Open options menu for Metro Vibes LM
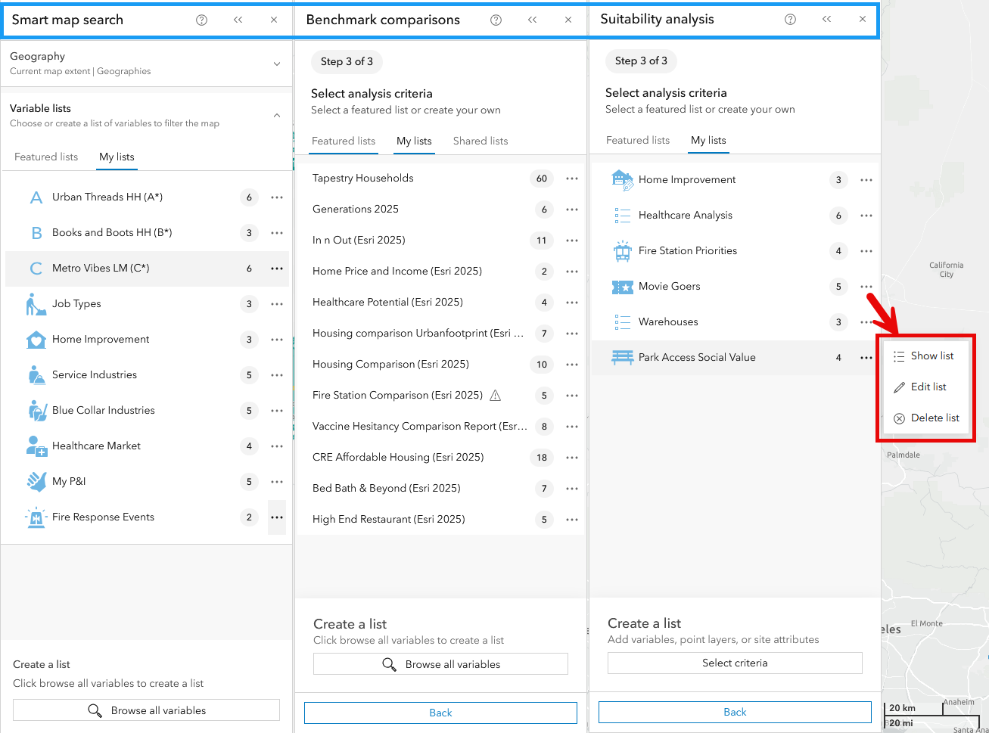 [276, 268]
